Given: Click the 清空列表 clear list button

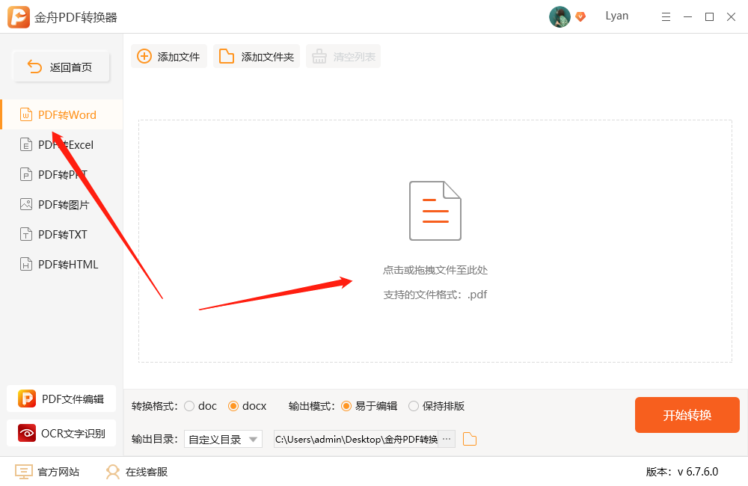Looking at the screenshot, I should (343, 56).
